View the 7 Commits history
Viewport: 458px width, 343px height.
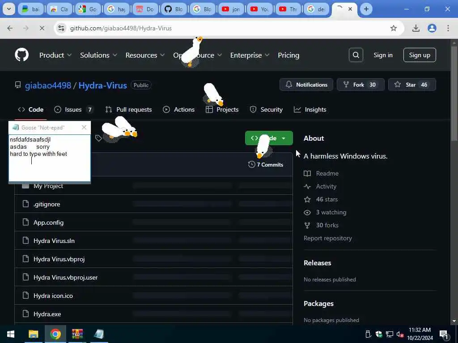[266, 164]
